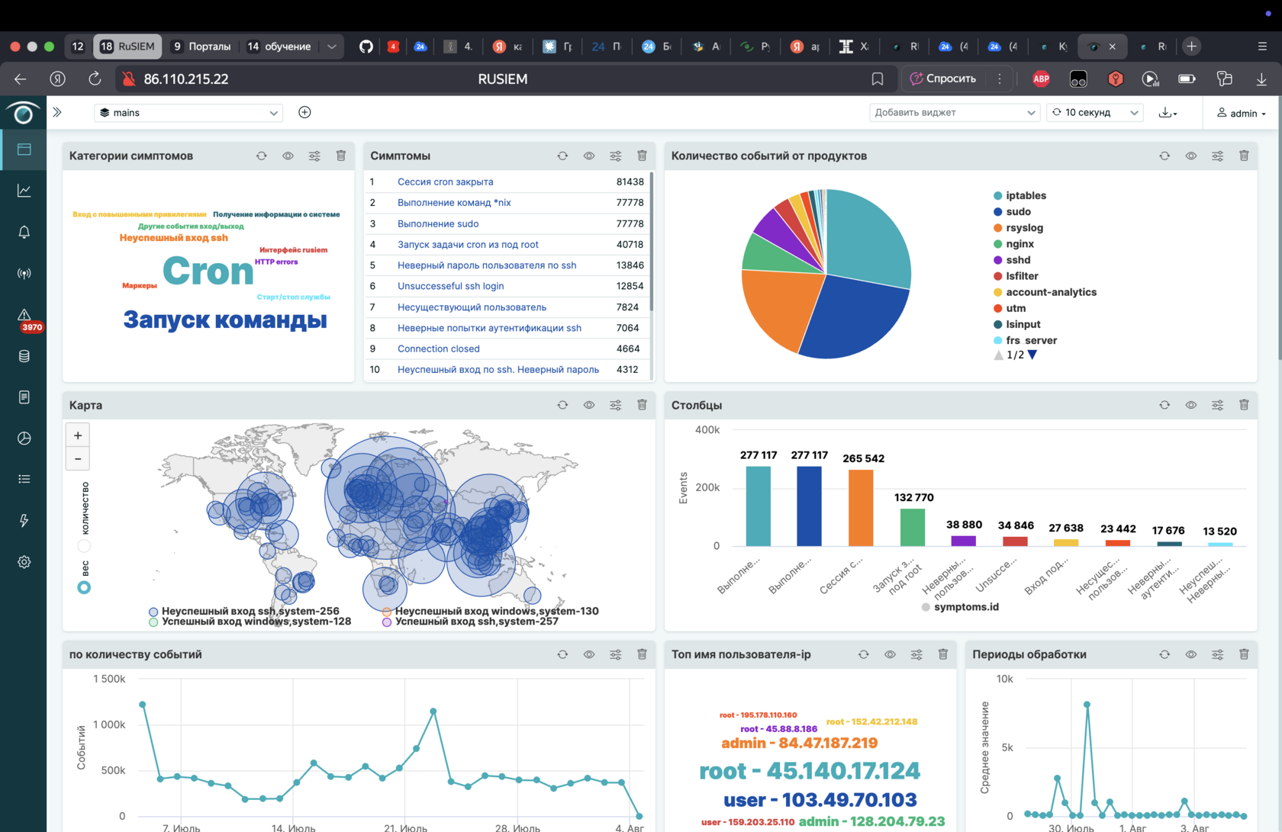This screenshot has height=832, width=1282.
Task: Open the settings gear in sidebar
Action: point(24,562)
